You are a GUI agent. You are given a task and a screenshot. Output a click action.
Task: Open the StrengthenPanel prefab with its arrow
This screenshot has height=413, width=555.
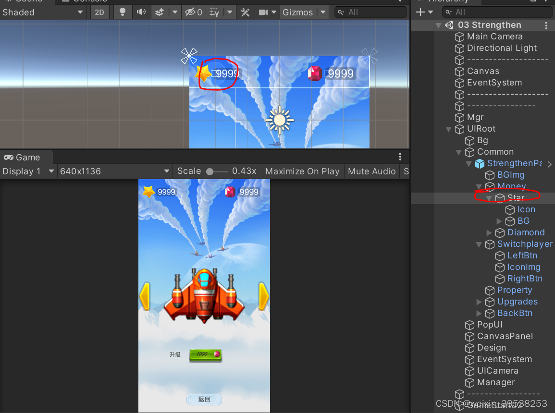point(549,164)
